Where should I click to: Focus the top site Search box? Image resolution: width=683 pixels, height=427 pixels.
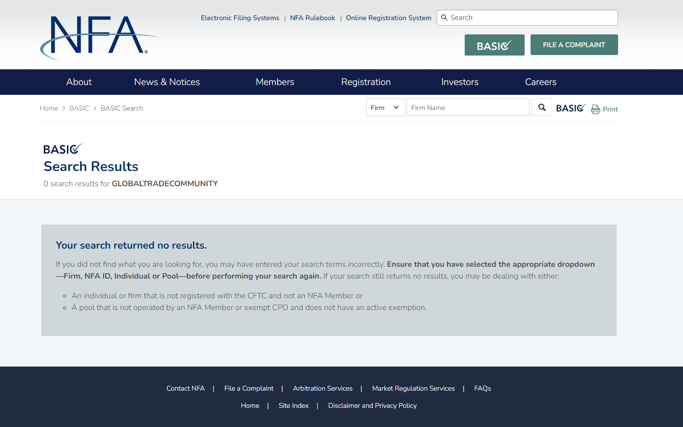tap(531, 18)
